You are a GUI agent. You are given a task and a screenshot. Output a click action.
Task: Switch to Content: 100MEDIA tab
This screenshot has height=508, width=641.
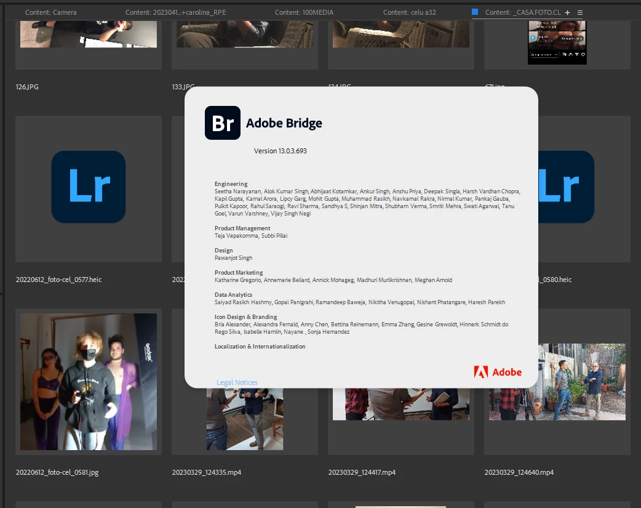(304, 12)
